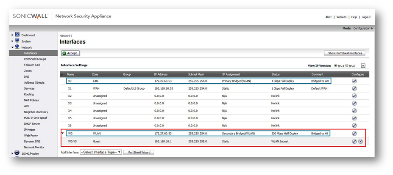Go to Zones page
This screenshot has height=175, width=393.
tap(28, 71)
